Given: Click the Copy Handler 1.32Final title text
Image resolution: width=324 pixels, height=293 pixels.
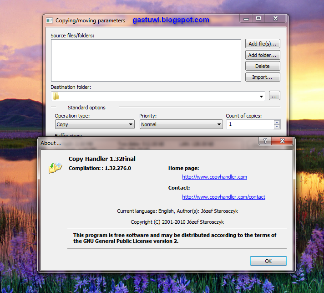Looking at the screenshot, I should tap(102, 159).
